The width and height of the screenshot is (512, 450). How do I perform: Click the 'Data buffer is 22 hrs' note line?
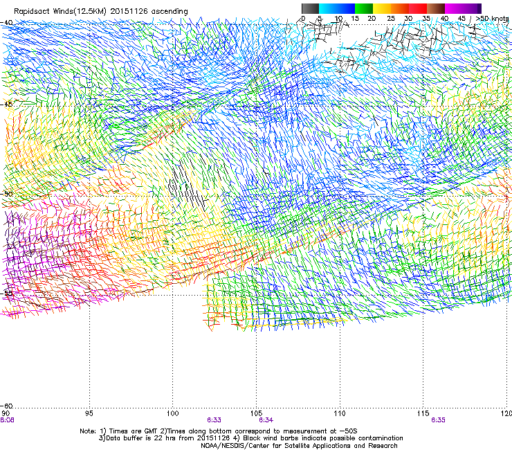(x=250, y=438)
